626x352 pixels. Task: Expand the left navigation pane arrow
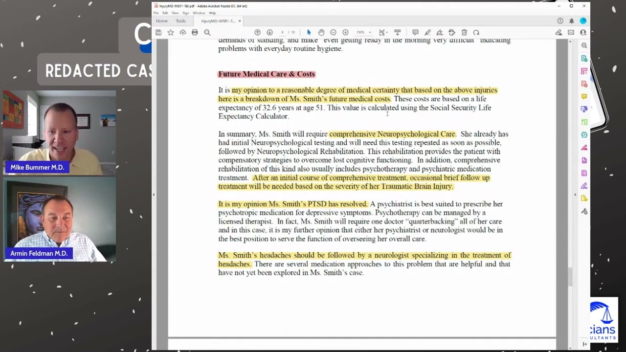pos(154,195)
